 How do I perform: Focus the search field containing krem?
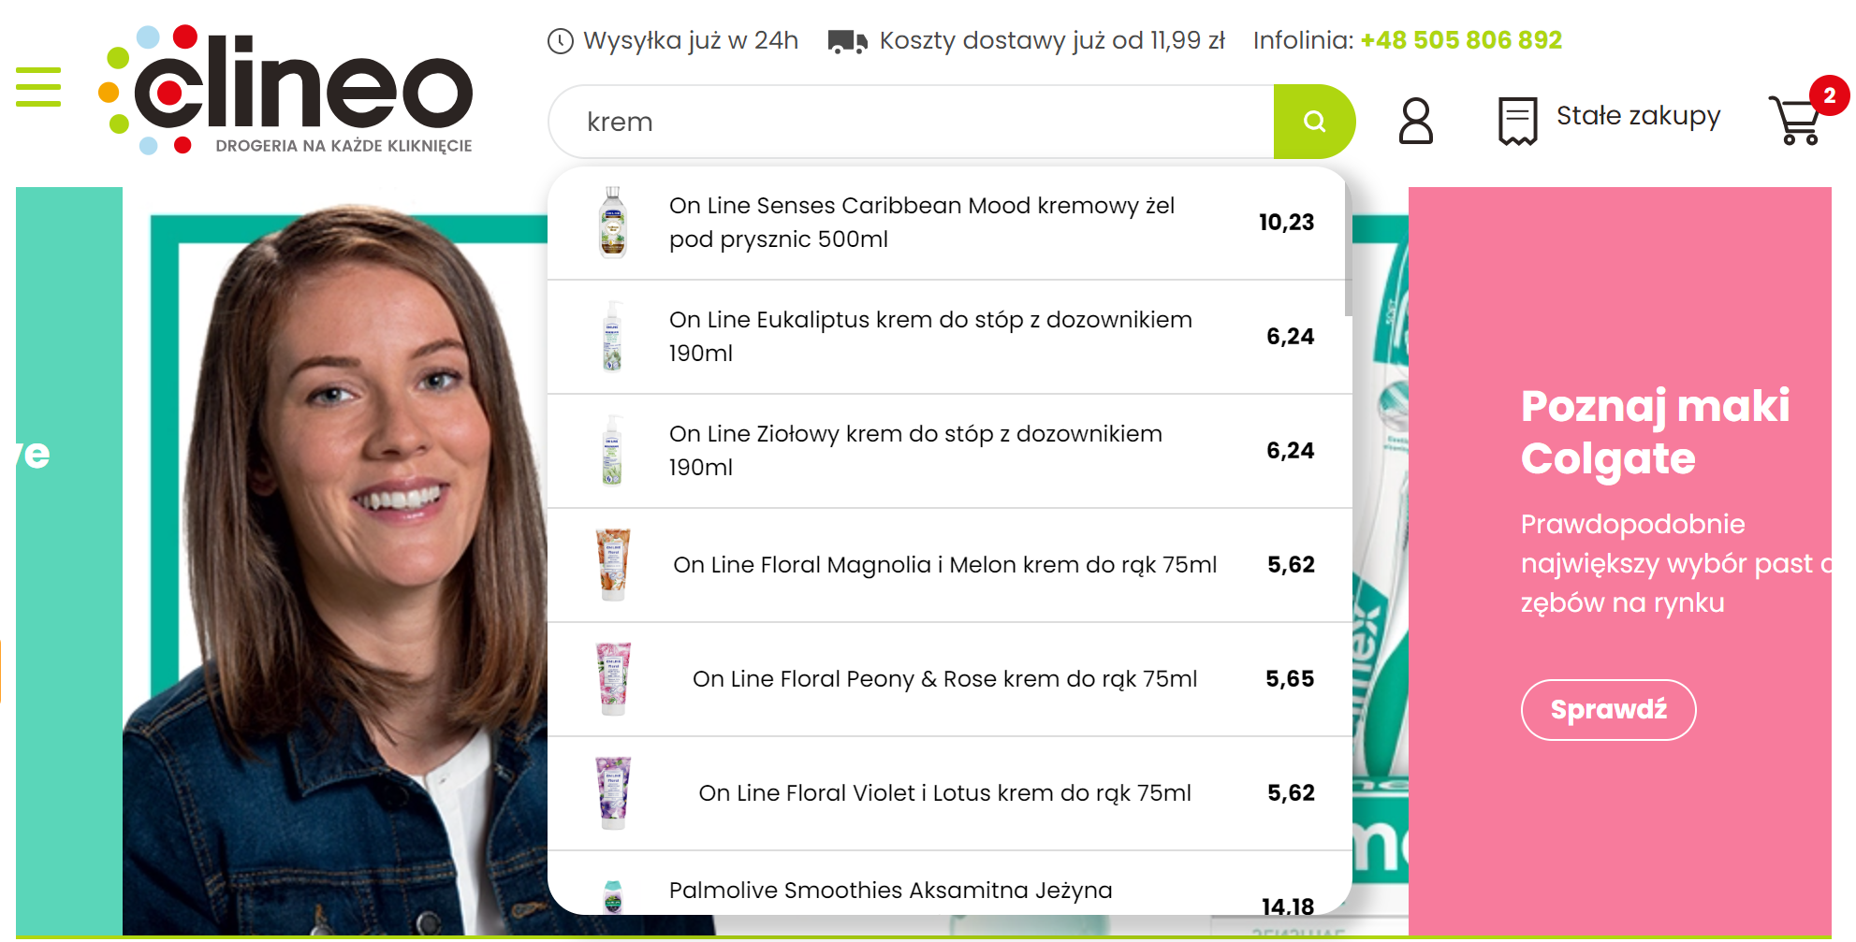(912, 122)
